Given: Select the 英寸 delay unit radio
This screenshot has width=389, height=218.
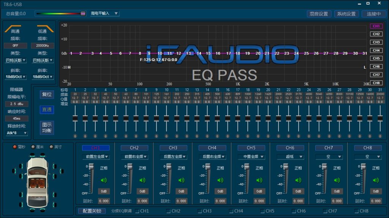Looking at the screenshot, I should pos(51,147).
